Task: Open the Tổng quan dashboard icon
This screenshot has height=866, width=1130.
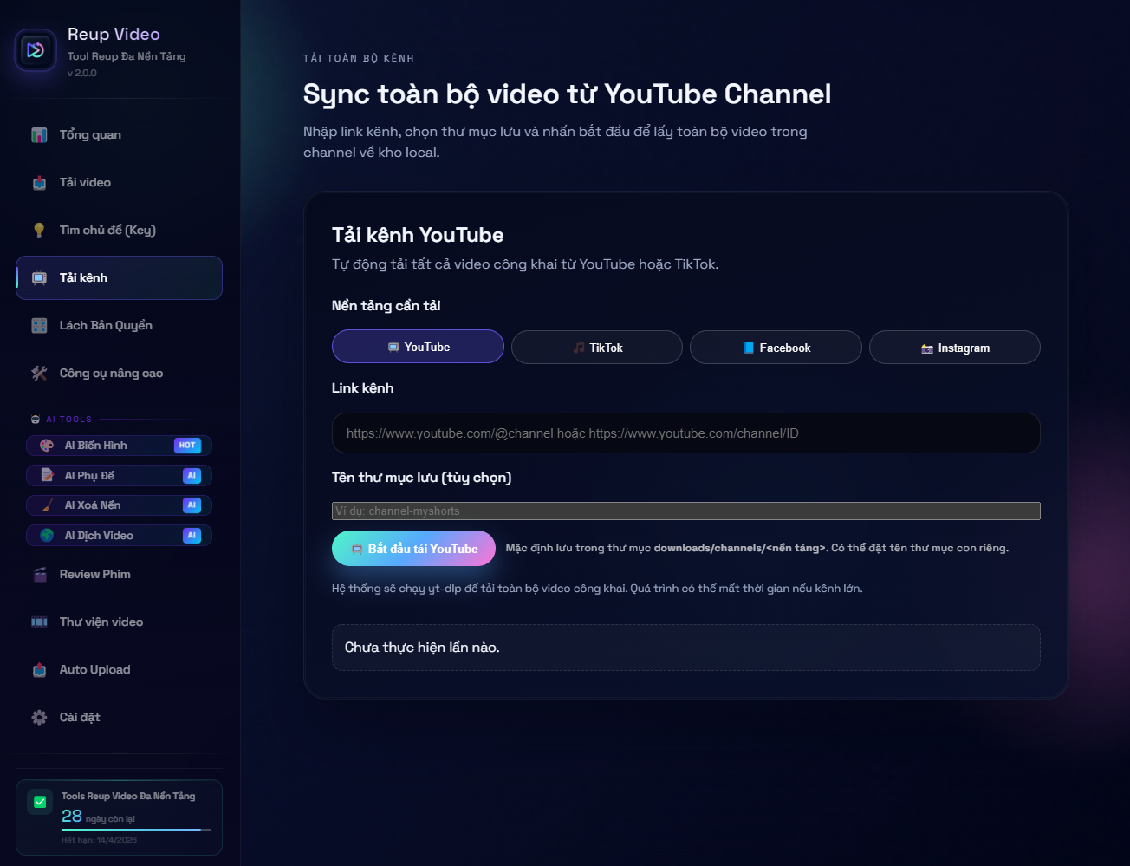Action: coord(40,135)
